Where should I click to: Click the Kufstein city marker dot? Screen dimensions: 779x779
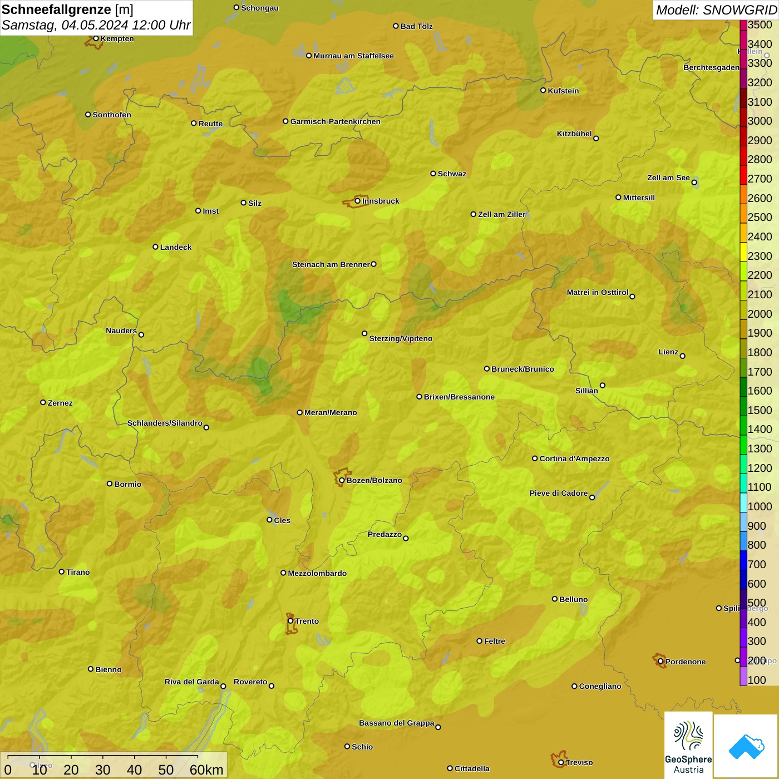pos(543,90)
